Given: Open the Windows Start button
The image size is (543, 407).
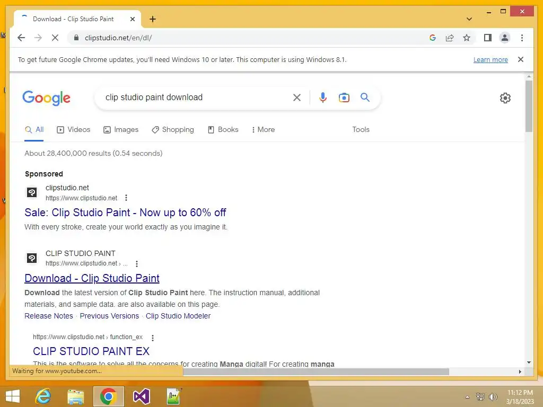Looking at the screenshot, I should point(13,396).
